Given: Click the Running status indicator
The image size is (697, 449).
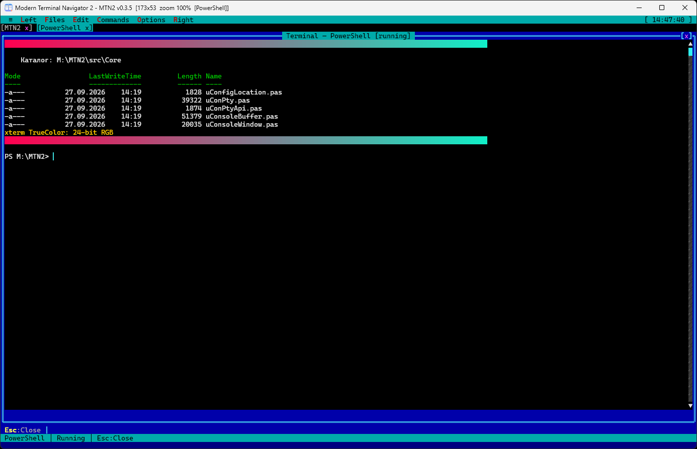Looking at the screenshot, I should (71, 438).
